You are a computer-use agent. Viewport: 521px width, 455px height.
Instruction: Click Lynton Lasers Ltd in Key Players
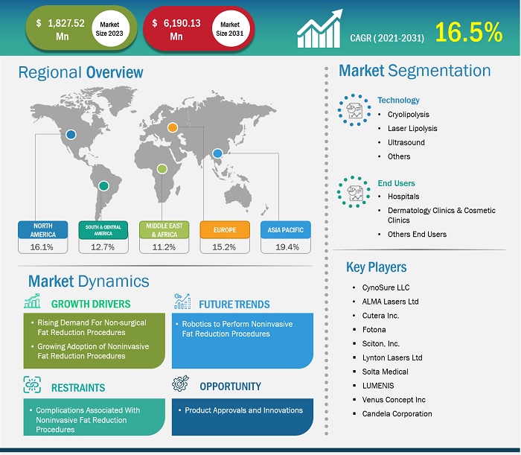pos(392,357)
